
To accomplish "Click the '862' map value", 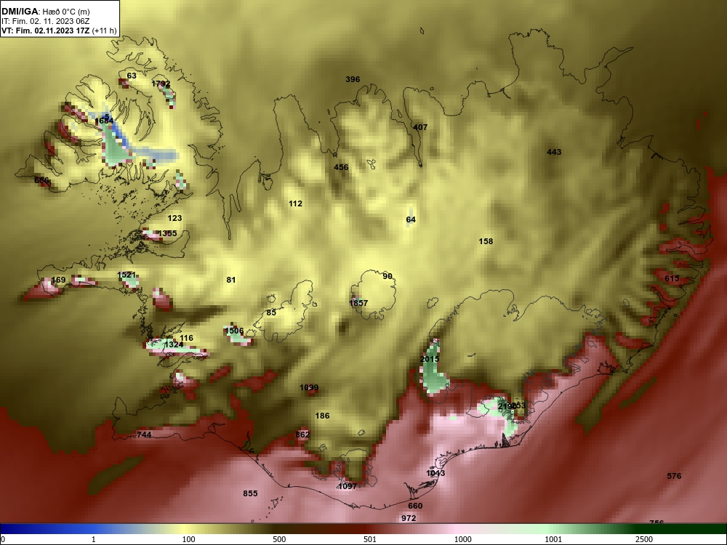I will [x=302, y=435].
